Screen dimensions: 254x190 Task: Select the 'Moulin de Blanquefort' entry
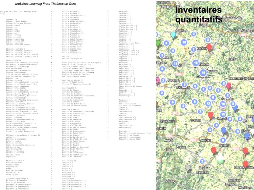(73, 114)
